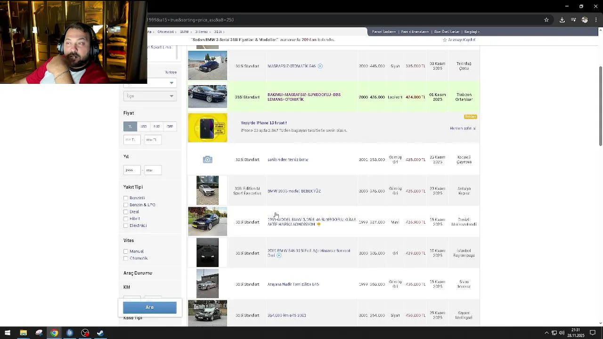This screenshot has width=603, height=339.
Task: Expand the Araç Durumu filter section
Action: [138, 273]
